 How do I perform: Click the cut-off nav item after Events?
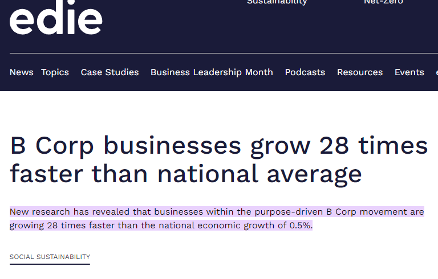tap(436, 72)
